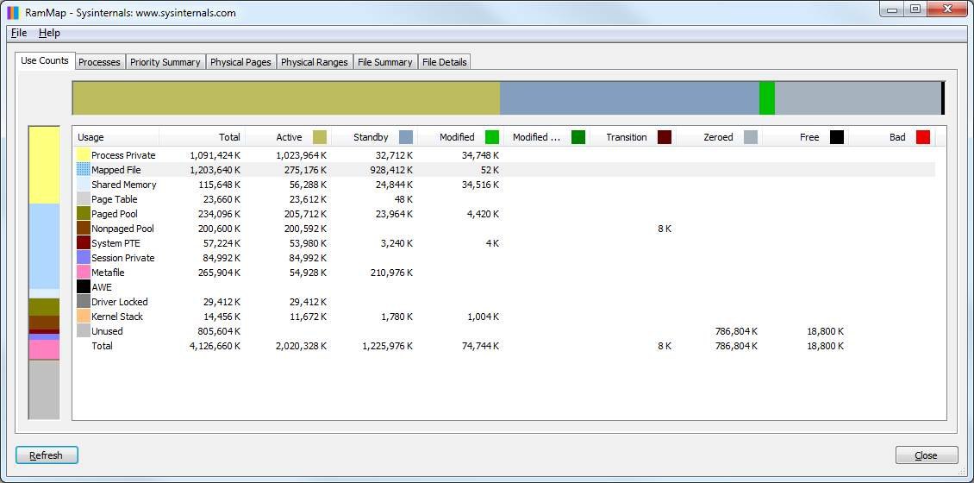Click the black AWE row swatch
Image resolution: width=974 pixels, height=483 pixels.
point(84,286)
